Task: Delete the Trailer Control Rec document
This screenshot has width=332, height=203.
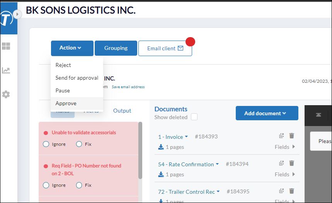Action: coord(292,191)
